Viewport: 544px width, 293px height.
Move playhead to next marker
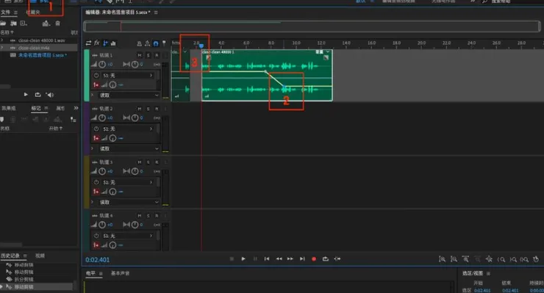302,258
